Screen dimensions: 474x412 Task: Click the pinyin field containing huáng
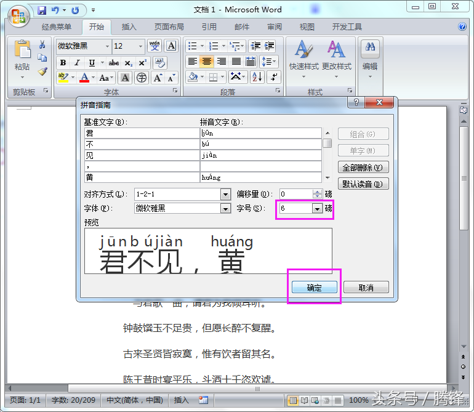[261, 177]
